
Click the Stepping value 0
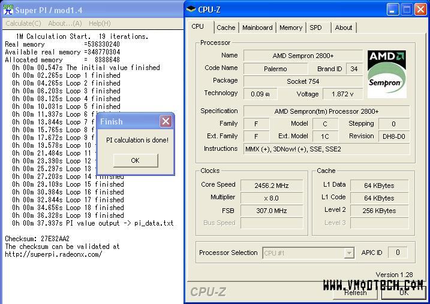[394, 124]
